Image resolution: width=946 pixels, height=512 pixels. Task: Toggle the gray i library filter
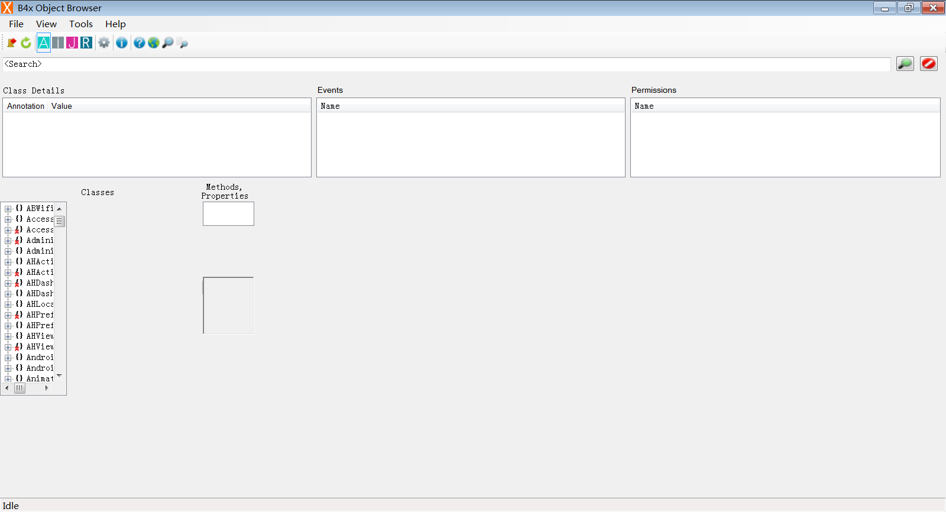click(x=58, y=43)
